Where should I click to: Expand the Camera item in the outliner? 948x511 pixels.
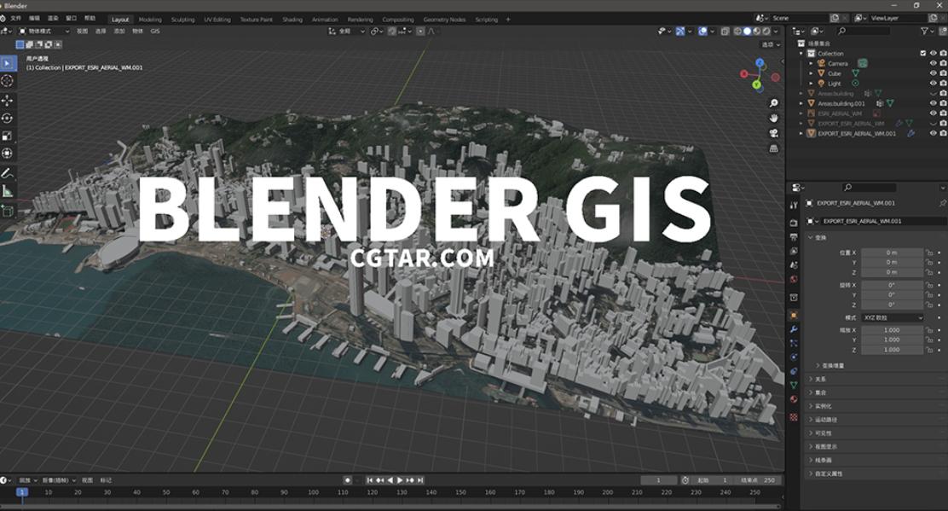point(811,63)
